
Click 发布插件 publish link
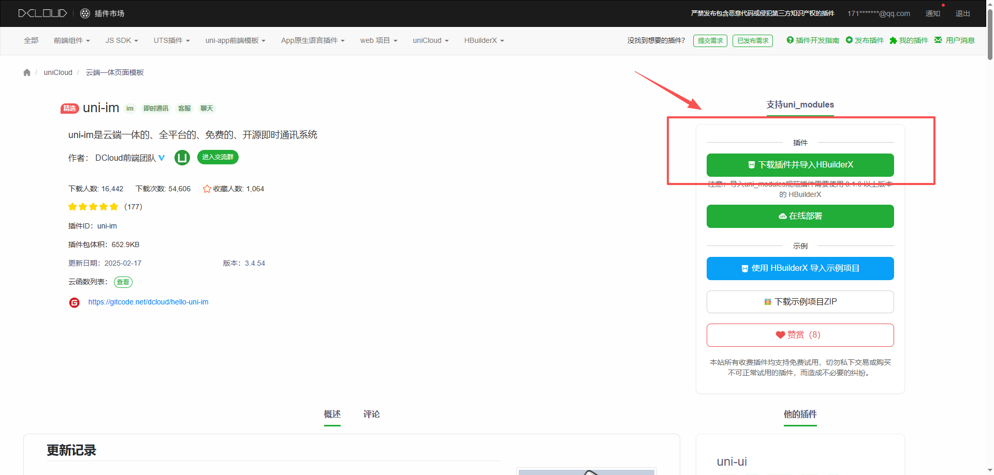(865, 40)
